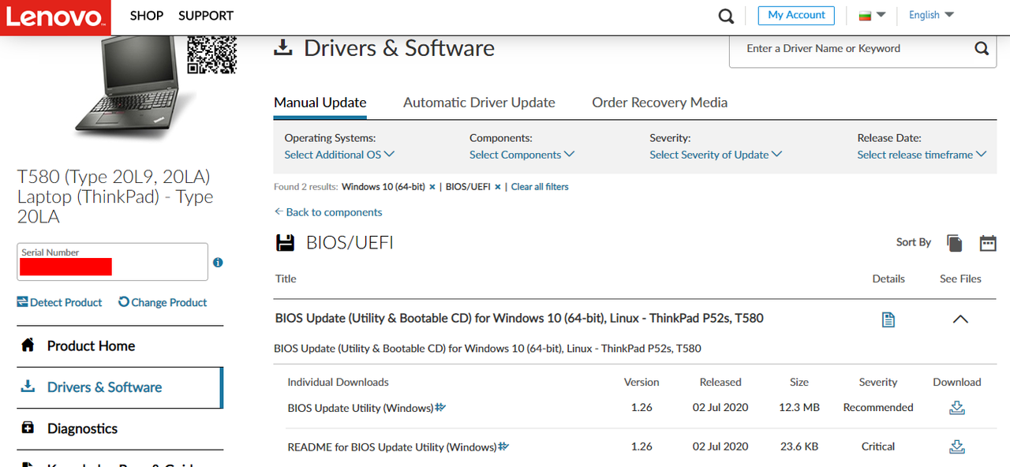The height and width of the screenshot is (467, 1010).
Task: Click the Released column header
Action: click(720, 383)
